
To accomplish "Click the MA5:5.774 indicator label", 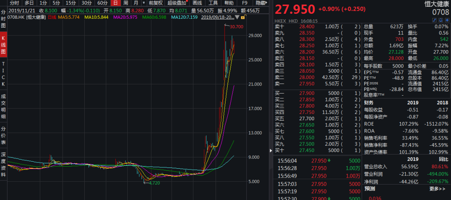I will point(69,17).
